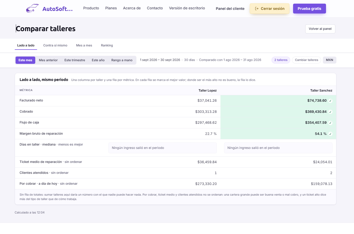
Task: Click the Clientes atendidos label
Action: tap(34, 173)
